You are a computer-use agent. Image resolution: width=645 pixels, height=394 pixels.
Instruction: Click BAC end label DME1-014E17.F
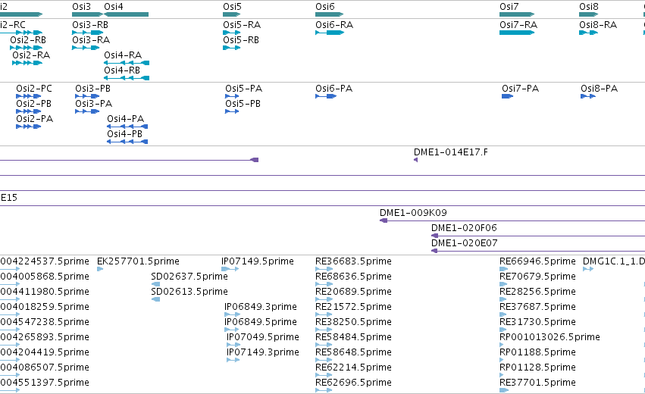click(451, 152)
